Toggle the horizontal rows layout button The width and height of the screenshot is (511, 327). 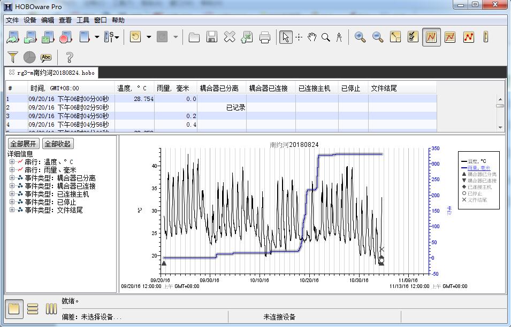click(33, 309)
